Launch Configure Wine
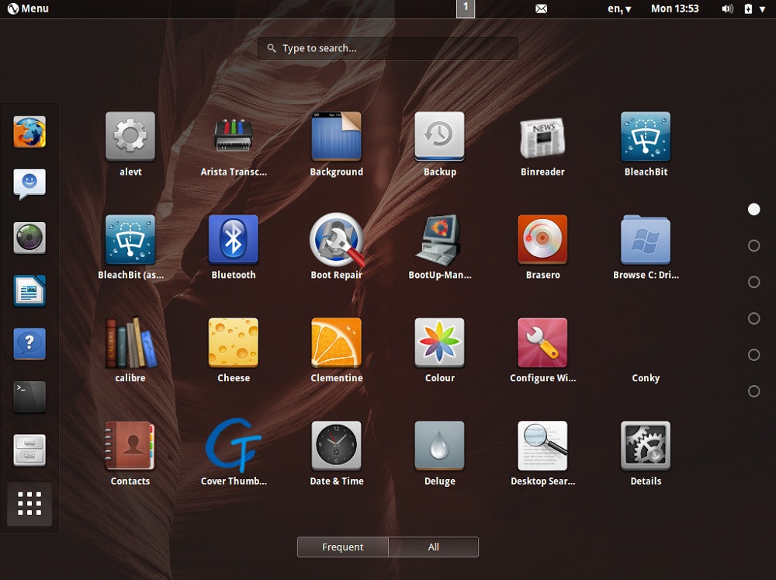 [x=542, y=342]
